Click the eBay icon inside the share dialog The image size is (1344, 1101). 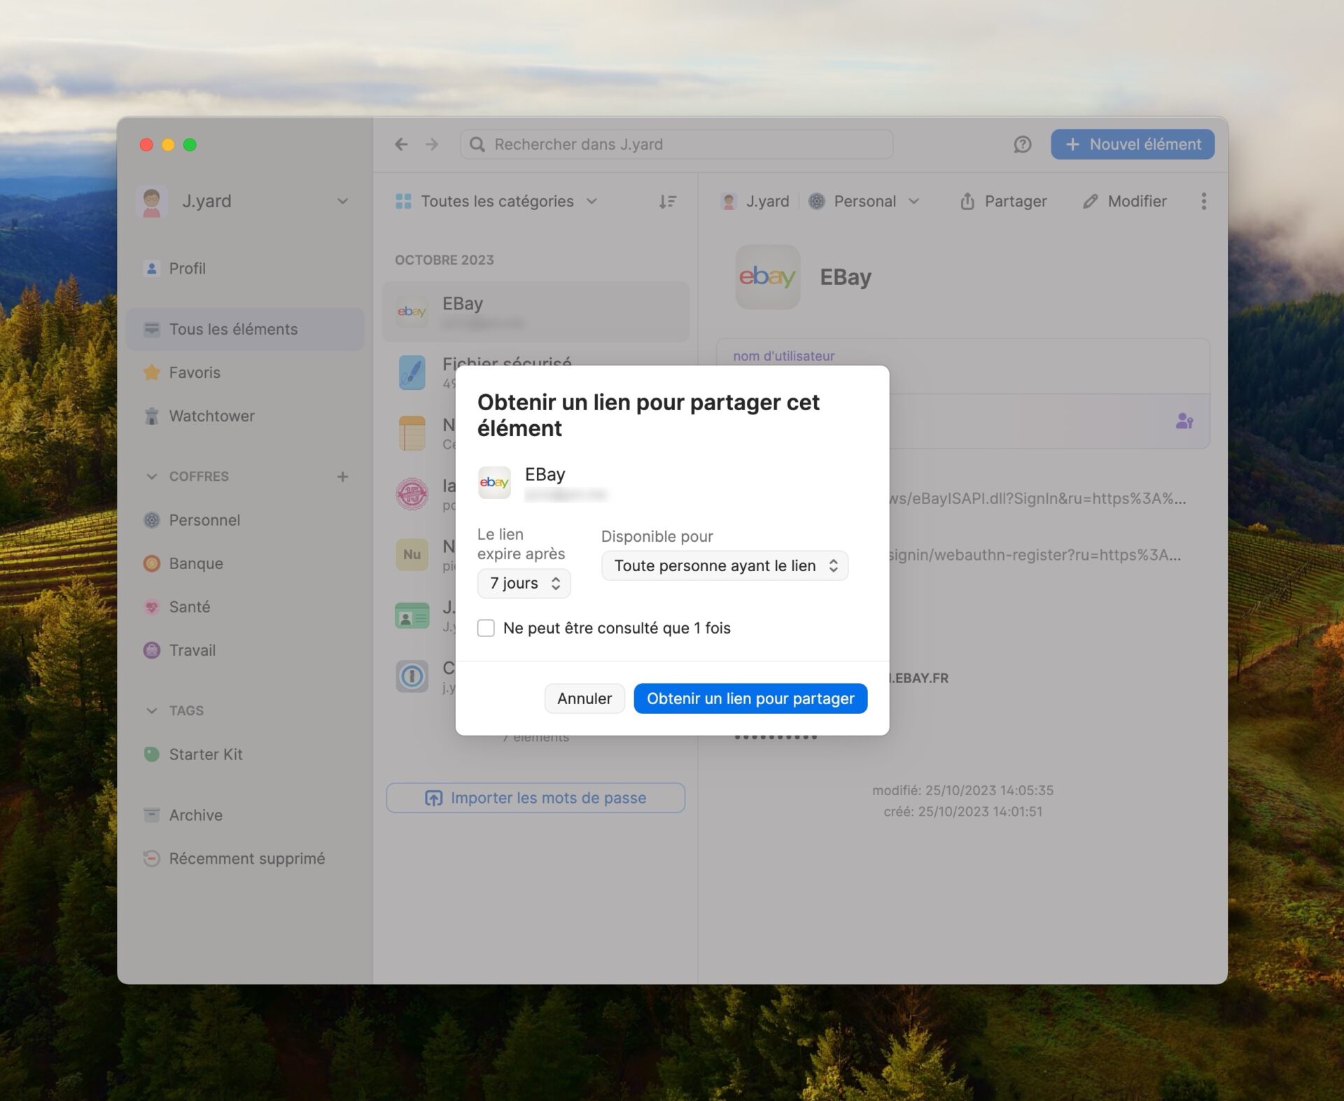click(494, 482)
